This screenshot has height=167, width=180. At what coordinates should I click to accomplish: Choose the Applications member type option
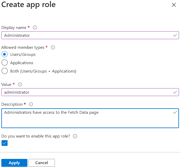click(4, 63)
